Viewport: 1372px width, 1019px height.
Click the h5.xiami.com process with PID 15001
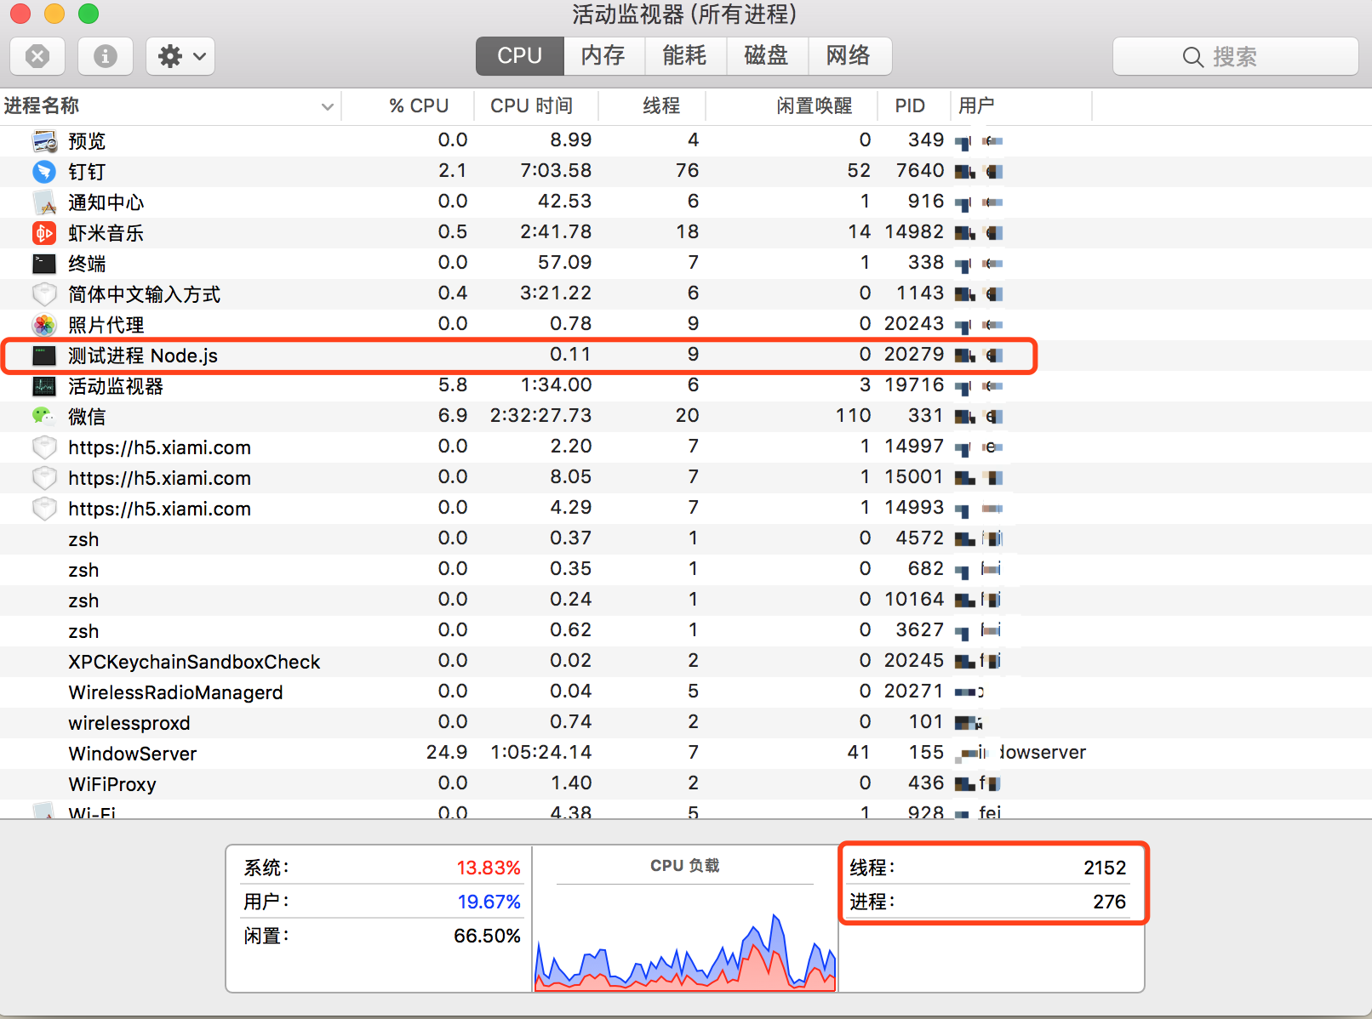click(x=160, y=478)
